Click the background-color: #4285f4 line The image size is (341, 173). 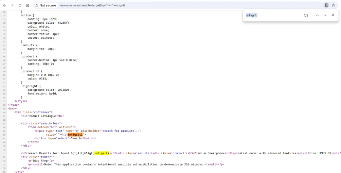click(x=49, y=23)
